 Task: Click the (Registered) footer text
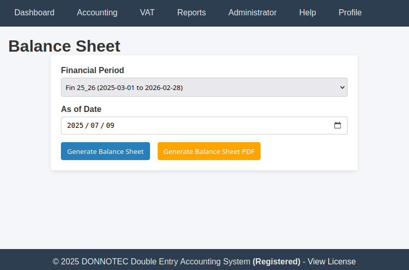276,261
